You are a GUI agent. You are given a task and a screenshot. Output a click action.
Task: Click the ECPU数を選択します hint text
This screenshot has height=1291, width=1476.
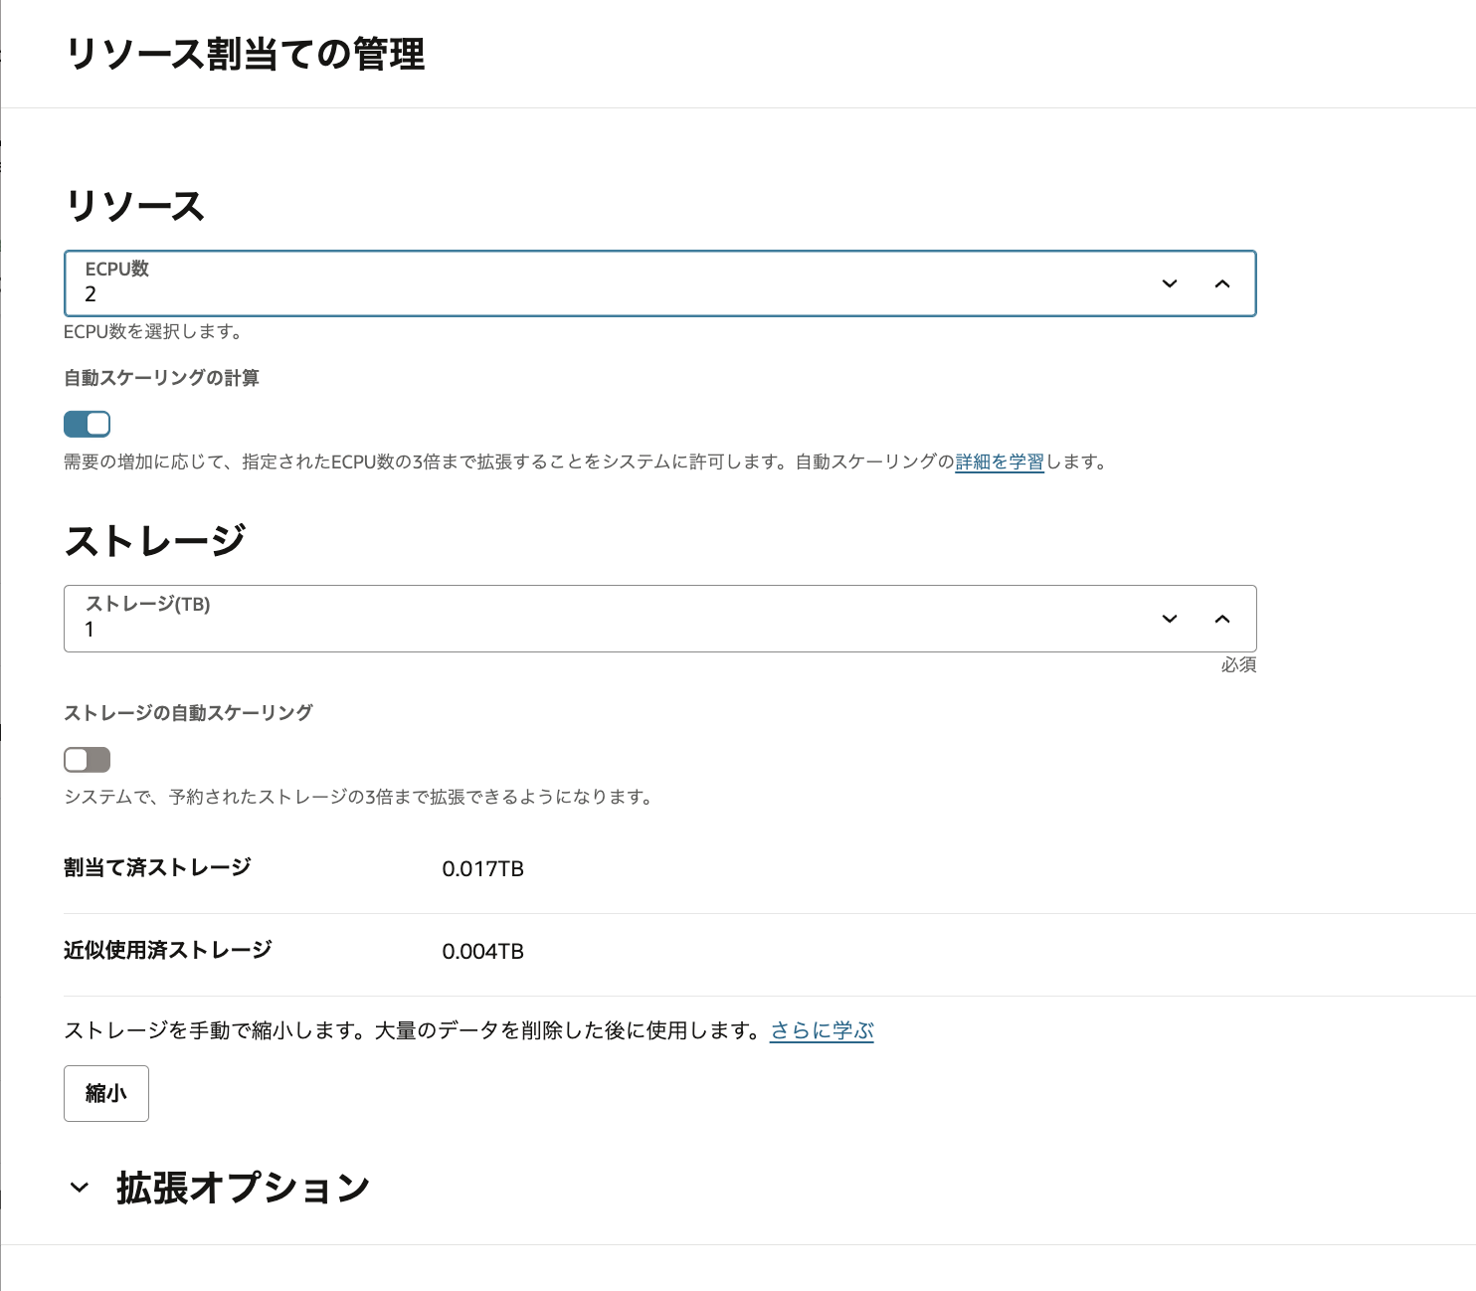click(x=152, y=331)
